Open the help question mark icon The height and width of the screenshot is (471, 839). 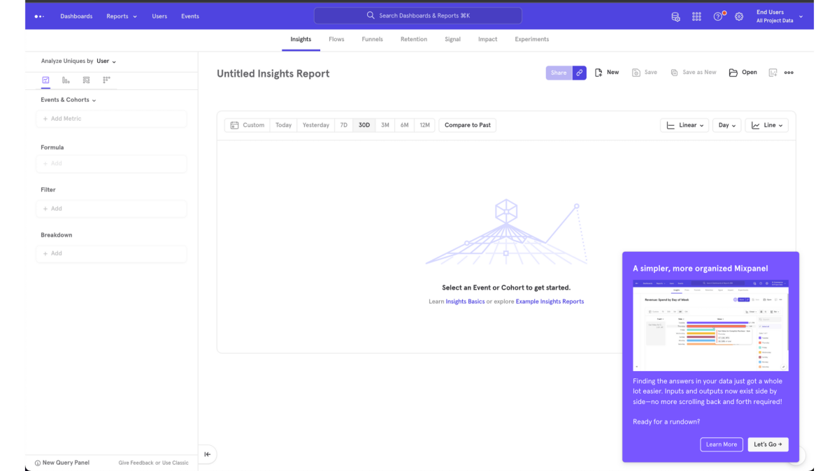coord(718,17)
